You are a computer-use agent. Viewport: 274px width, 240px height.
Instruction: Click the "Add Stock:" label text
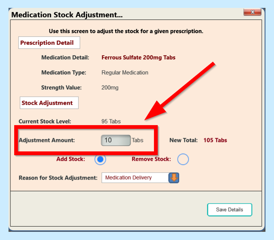click(x=71, y=159)
